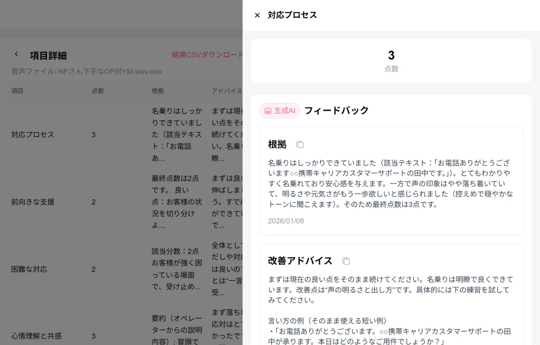
Task: Open the 困難な対応 item row
Action: click(x=29, y=269)
